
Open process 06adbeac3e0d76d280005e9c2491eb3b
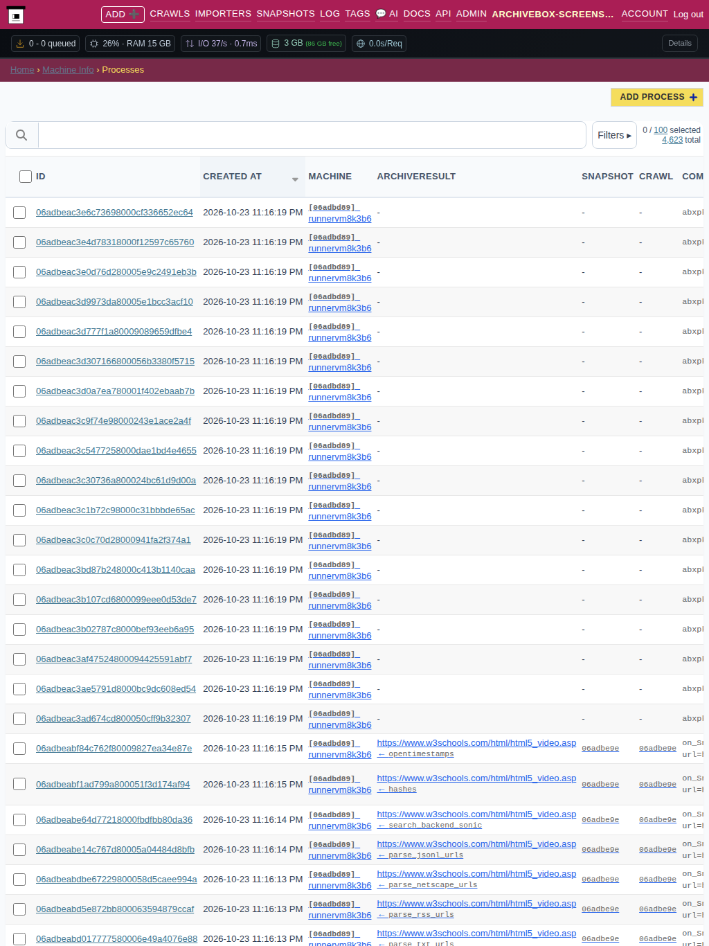tap(116, 272)
